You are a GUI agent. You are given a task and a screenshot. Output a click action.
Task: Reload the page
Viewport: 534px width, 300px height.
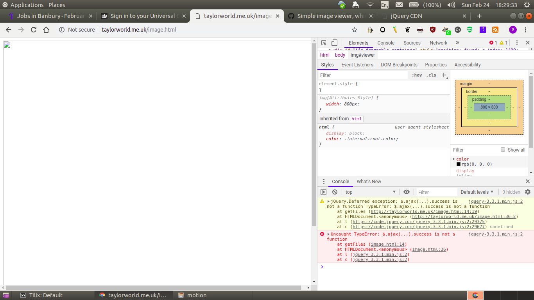tap(34, 30)
